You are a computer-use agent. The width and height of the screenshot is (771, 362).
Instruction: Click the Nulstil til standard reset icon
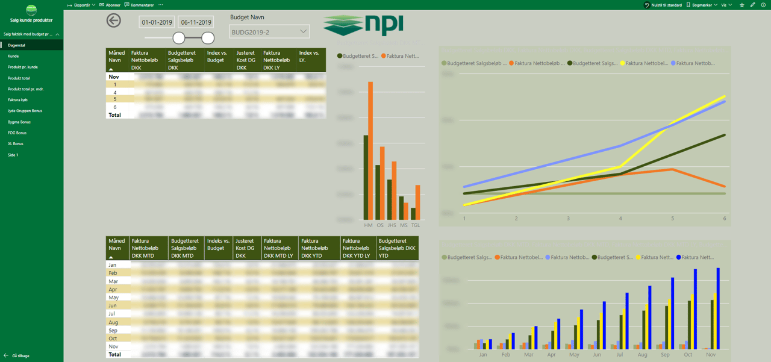point(647,5)
